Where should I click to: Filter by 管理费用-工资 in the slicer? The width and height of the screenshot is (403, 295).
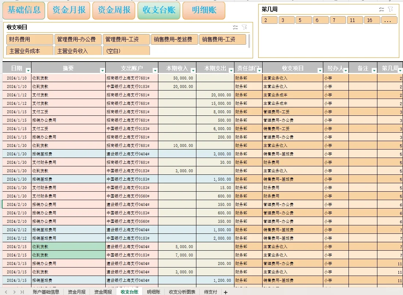pyautogui.click(x=126, y=40)
